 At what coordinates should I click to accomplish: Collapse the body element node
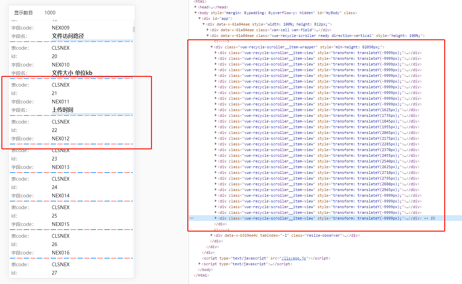coord(195,12)
